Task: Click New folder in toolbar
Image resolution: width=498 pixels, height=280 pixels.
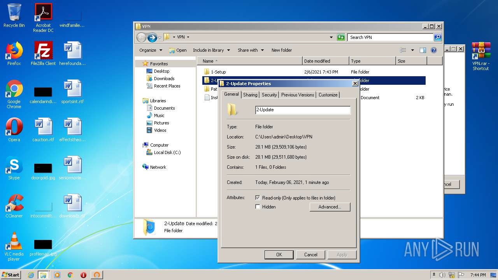Action: pos(282,50)
